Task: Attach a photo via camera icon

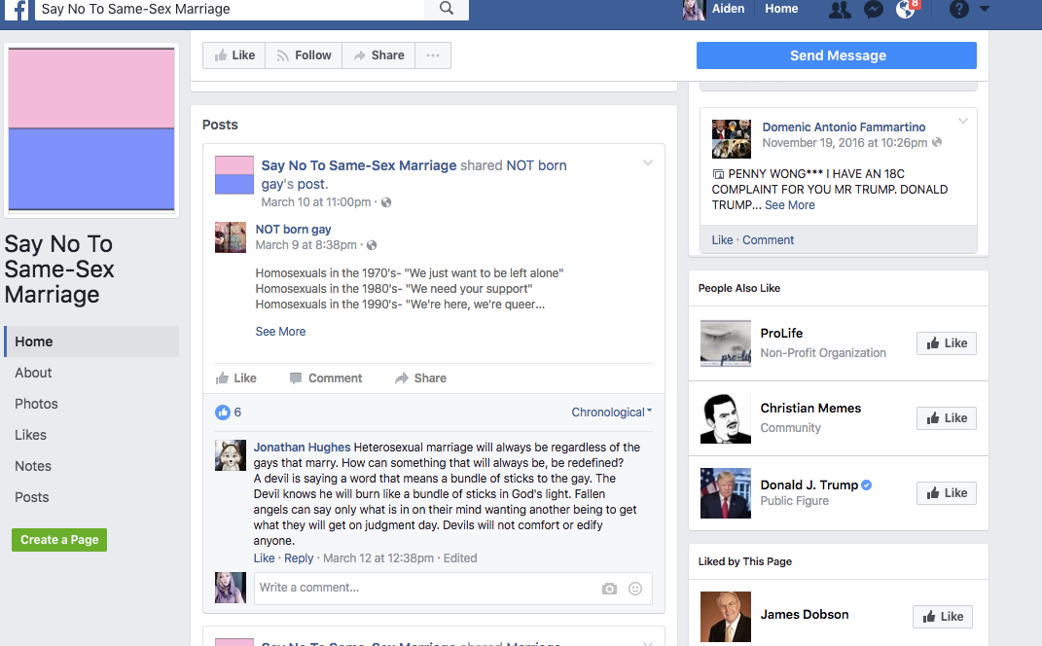Action: [609, 589]
